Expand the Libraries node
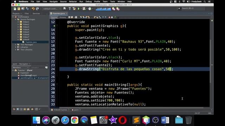This screenshot has height=126, width=225. point(15,47)
